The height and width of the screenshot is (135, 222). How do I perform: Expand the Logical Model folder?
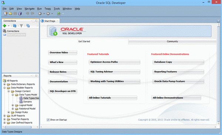[13, 105]
